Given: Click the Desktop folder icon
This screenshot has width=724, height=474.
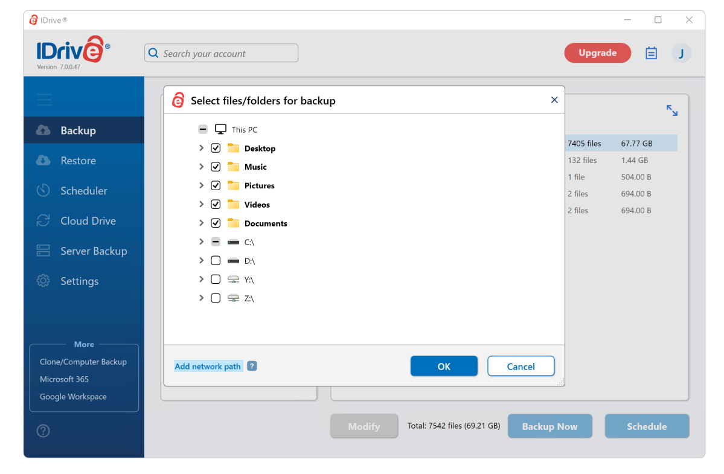Looking at the screenshot, I should click(234, 148).
